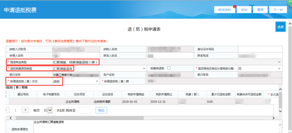Click the 税款所属期止 column header
292x133 pixels.
164,94
